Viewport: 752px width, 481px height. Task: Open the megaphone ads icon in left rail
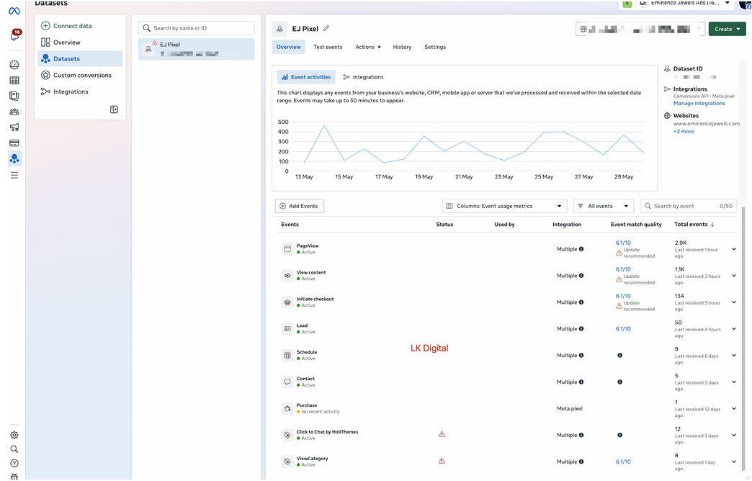point(14,127)
